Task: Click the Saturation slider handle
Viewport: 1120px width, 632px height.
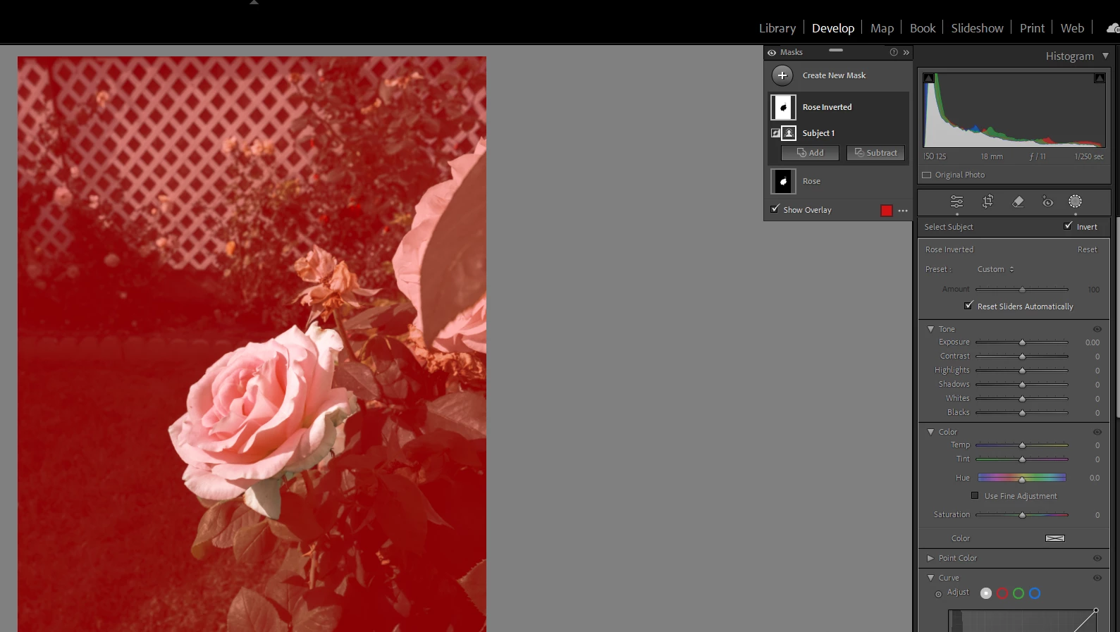Action: pos(1022,515)
